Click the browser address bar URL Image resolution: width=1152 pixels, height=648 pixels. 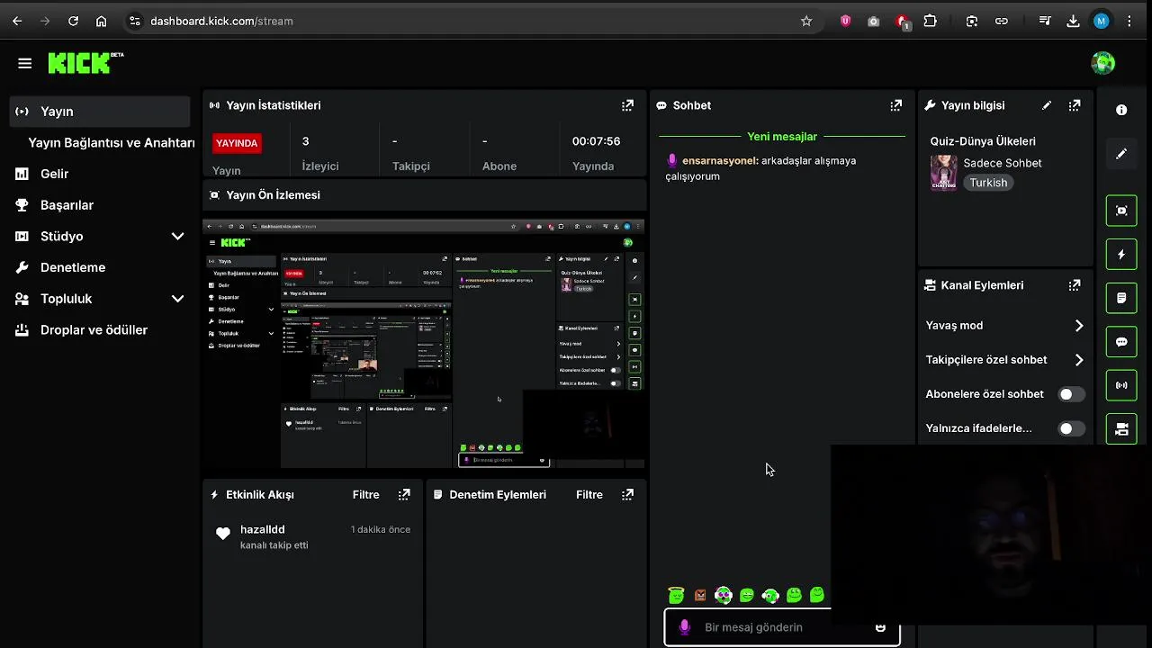[221, 21]
